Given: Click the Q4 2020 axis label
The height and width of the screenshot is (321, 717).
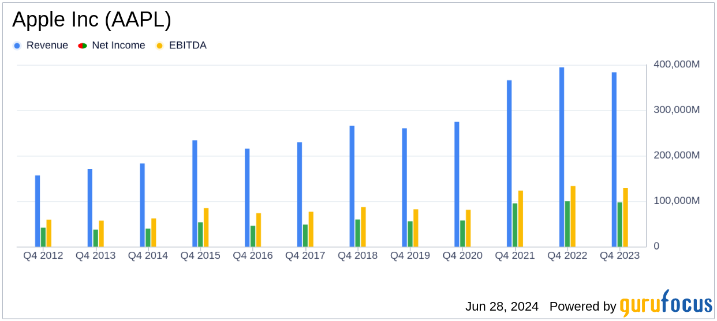Looking at the screenshot, I should pos(463,255).
